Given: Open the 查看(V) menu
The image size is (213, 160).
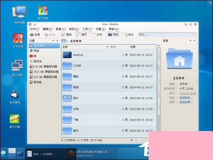Looking at the screenshot, I should 60,29.
